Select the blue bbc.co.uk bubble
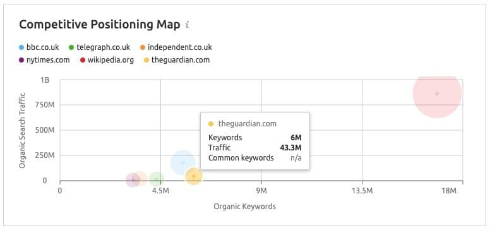 tap(183, 162)
